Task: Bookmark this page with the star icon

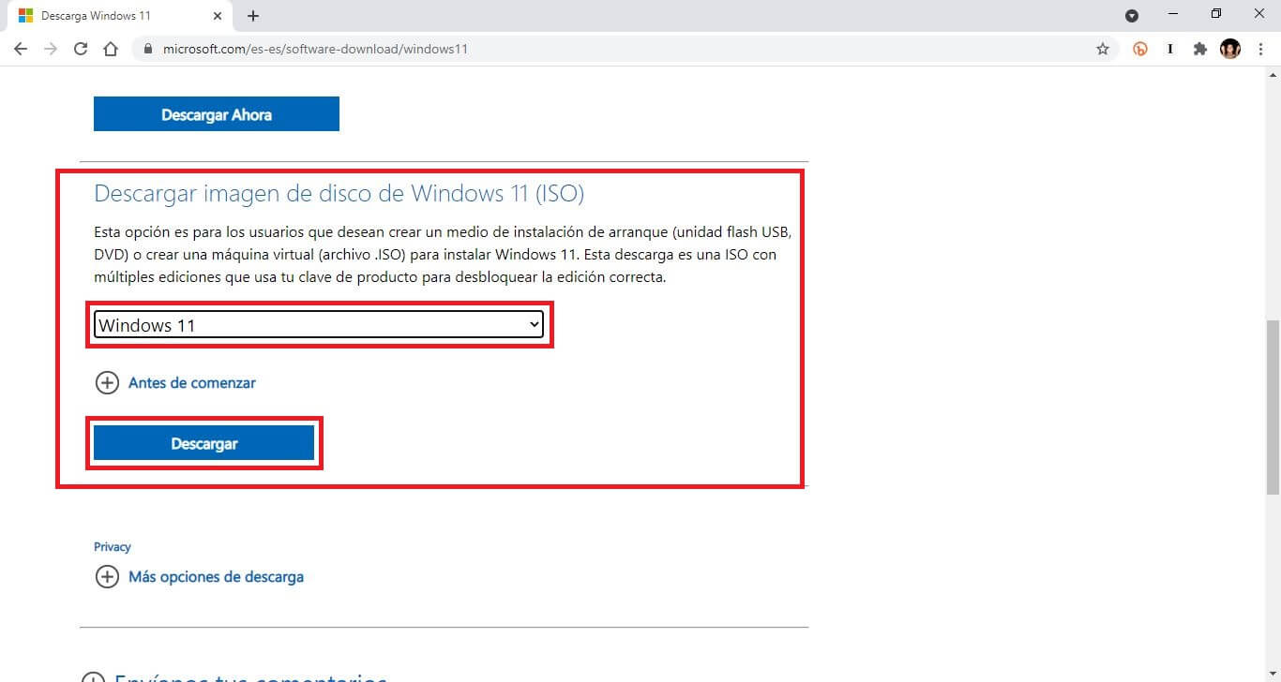Action: click(x=1103, y=49)
